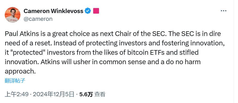The height and width of the screenshot is (103, 238).
Task: Click the pink square affiliation badge
Action: 96,11
